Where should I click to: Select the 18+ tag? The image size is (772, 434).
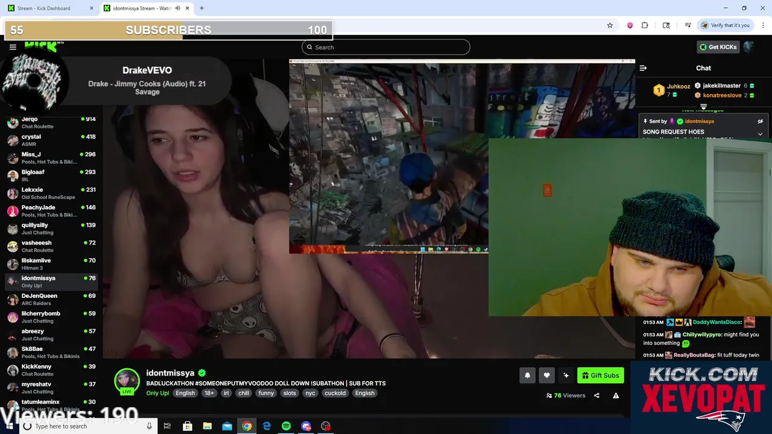[209, 393]
